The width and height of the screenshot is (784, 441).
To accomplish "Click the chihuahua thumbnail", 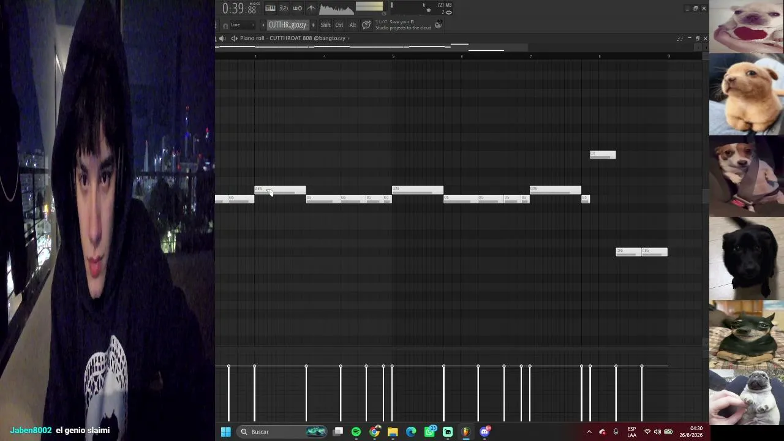I will [747, 334].
